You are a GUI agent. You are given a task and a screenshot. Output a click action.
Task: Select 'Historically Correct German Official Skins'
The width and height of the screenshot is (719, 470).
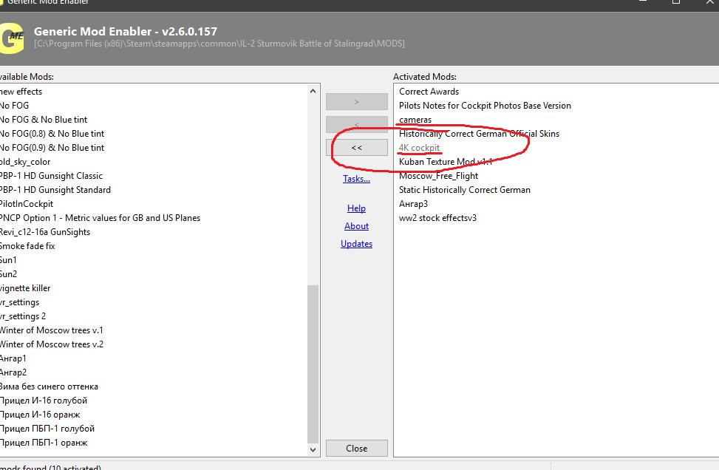(x=479, y=134)
